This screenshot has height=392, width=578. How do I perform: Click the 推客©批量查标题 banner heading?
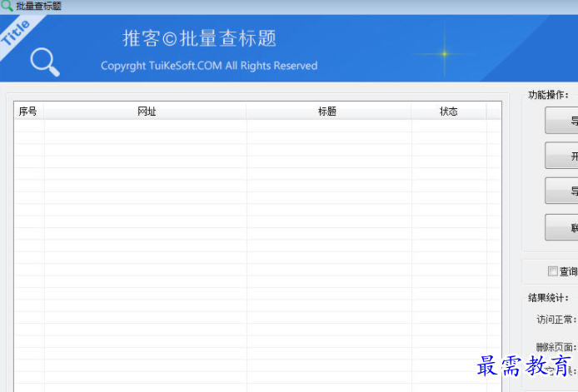click(x=199, y=38)
